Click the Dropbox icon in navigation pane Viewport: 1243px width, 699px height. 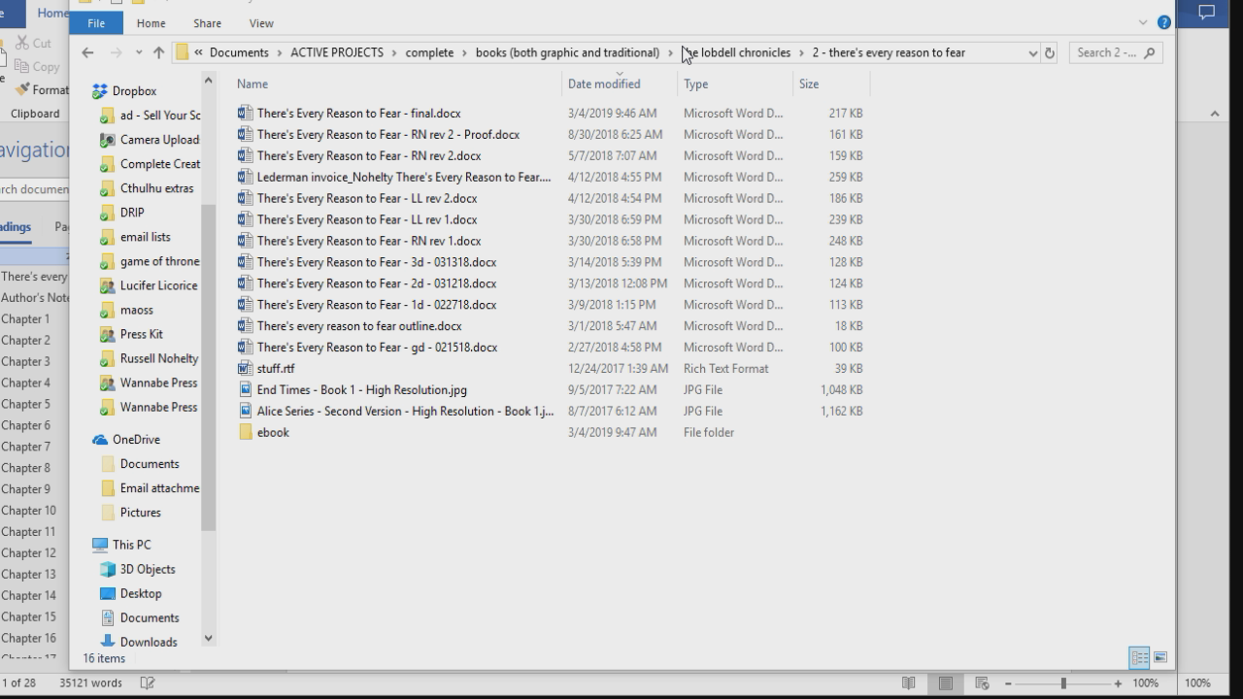[x=99, y=91]
